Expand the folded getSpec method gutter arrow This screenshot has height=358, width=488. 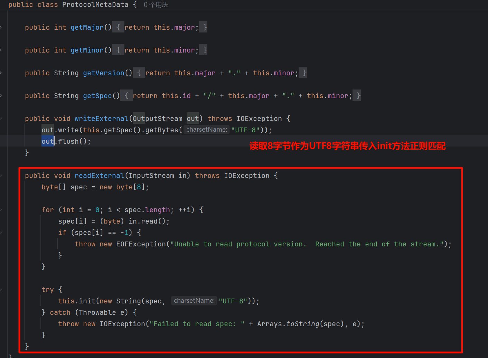pos(1,96)
